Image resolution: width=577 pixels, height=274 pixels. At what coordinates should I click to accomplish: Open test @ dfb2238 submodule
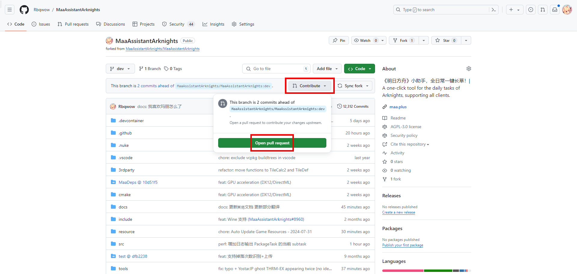[x=133, y=256]
